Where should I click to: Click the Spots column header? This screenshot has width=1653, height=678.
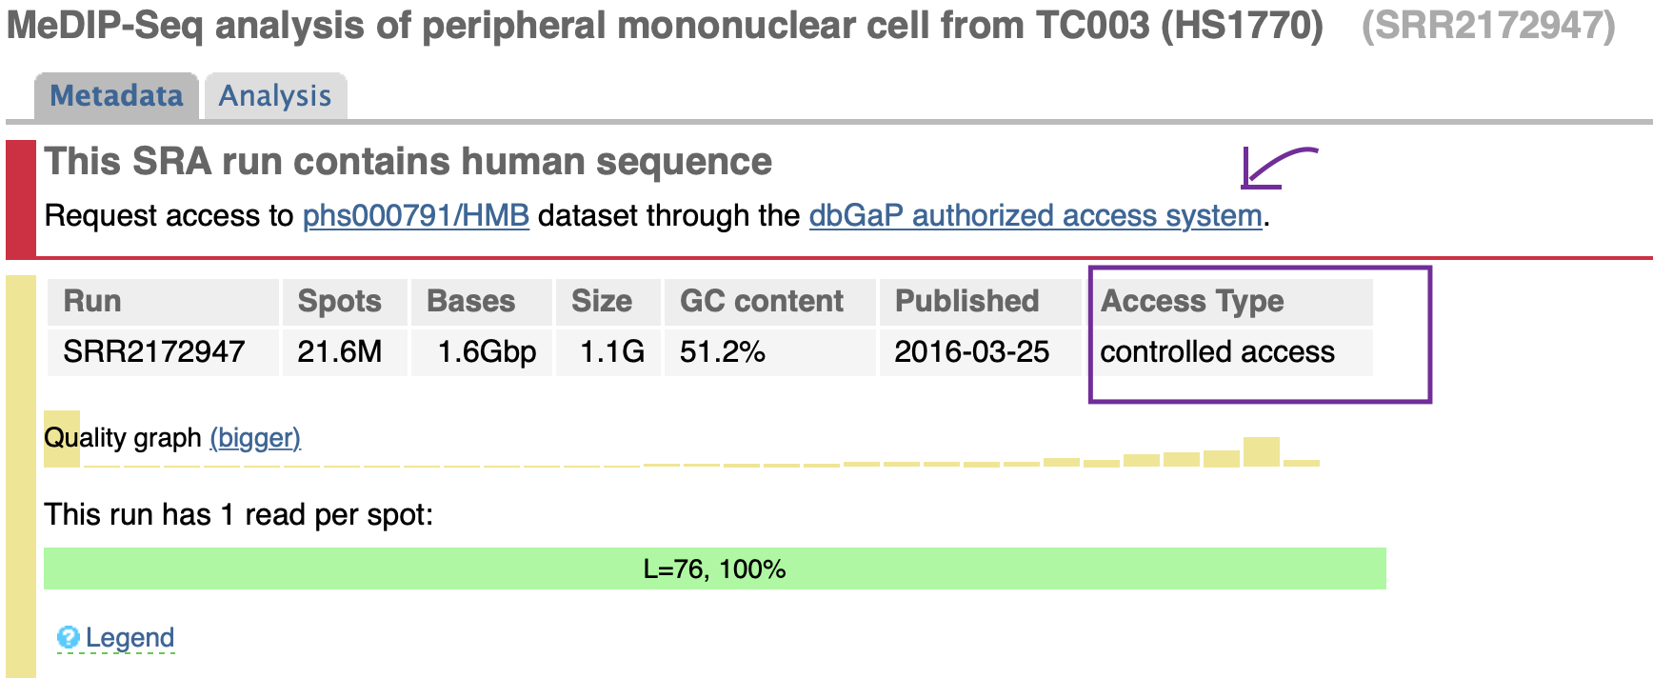point(339,301)
